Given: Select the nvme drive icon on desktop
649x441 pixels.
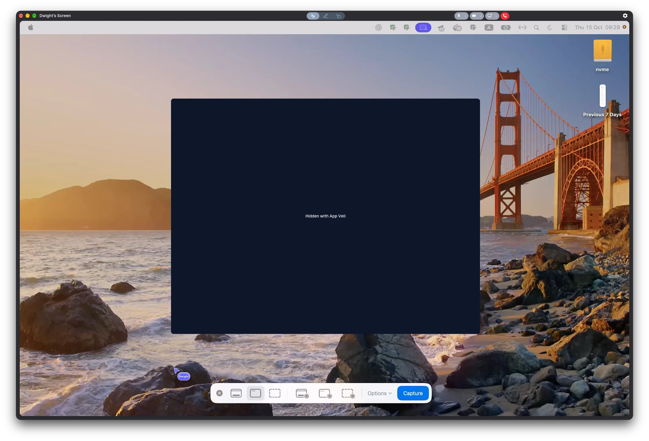Looking at the screenshot, I should coord(602,51).
